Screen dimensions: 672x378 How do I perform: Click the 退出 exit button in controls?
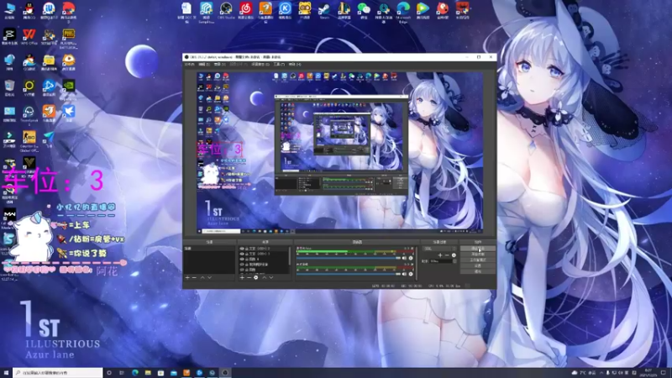[478, 271]
